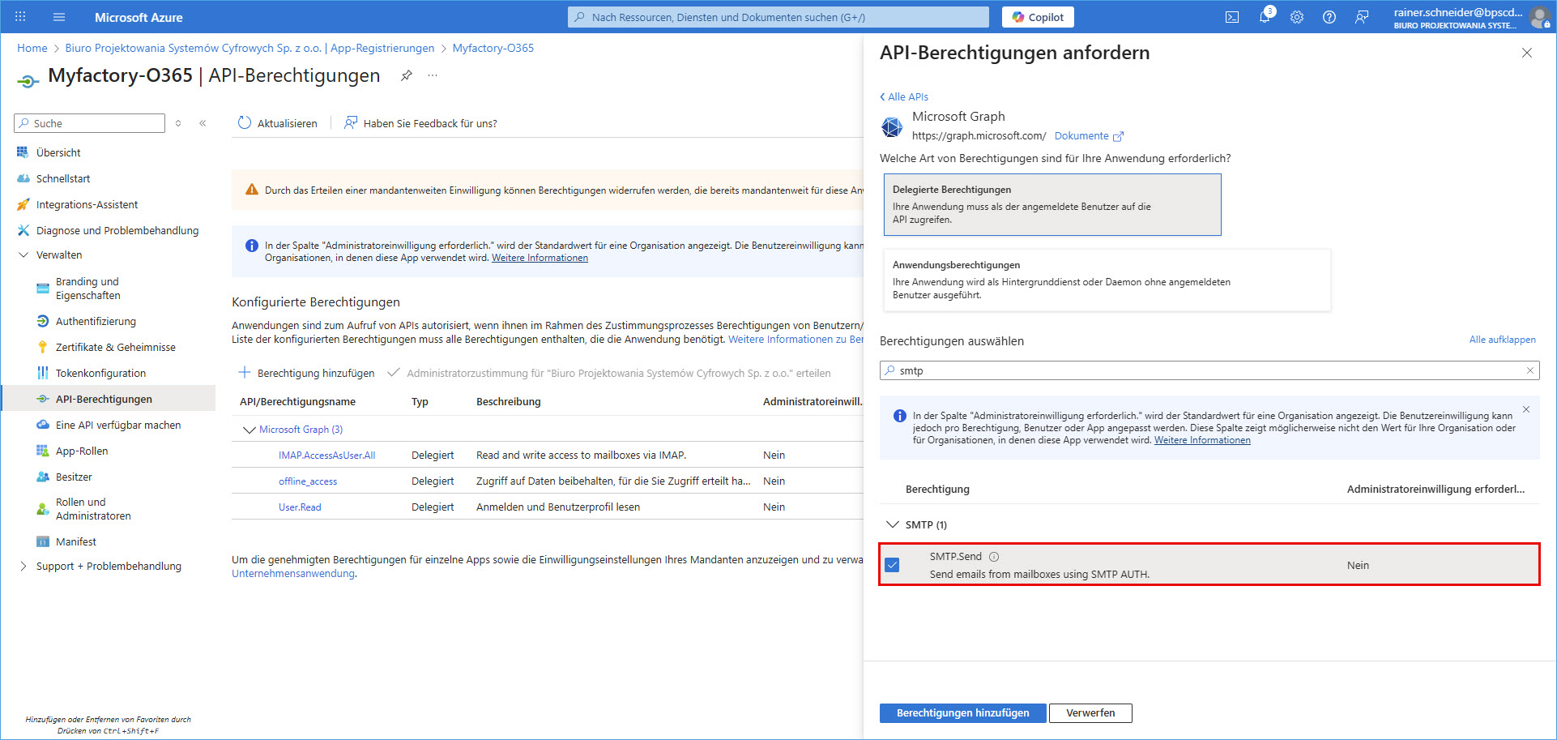Viewport: 1557px width, 740px height.
Task: Collapse the SMTP (1) permission group
Action: click(892, 524)
